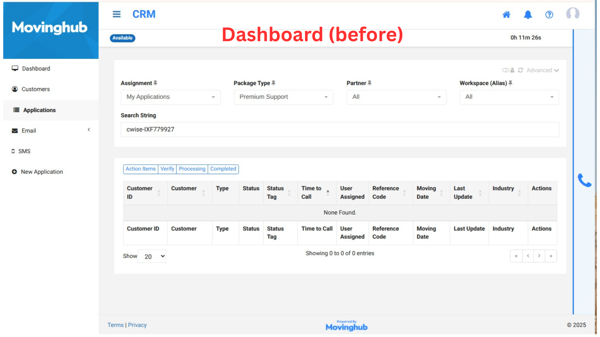Click the pin icon next to Assignment

156,83
